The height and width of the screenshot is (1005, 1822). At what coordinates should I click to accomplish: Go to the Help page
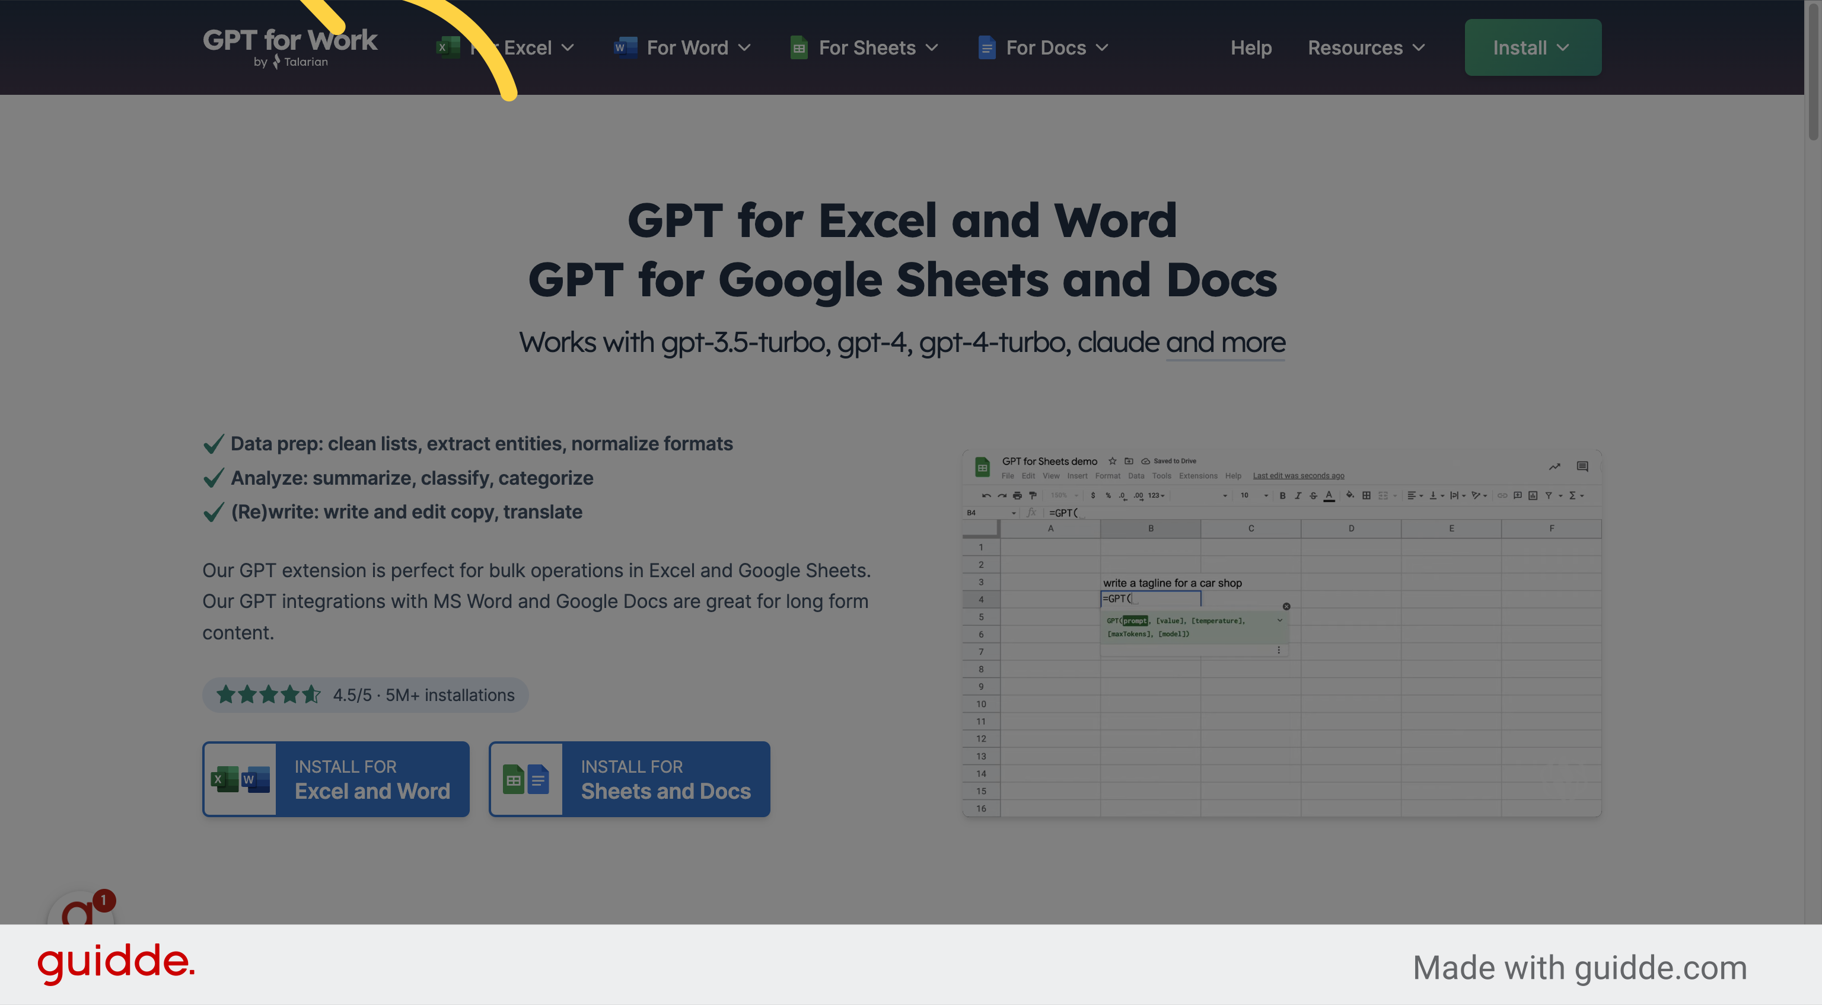click(1250, 47)
